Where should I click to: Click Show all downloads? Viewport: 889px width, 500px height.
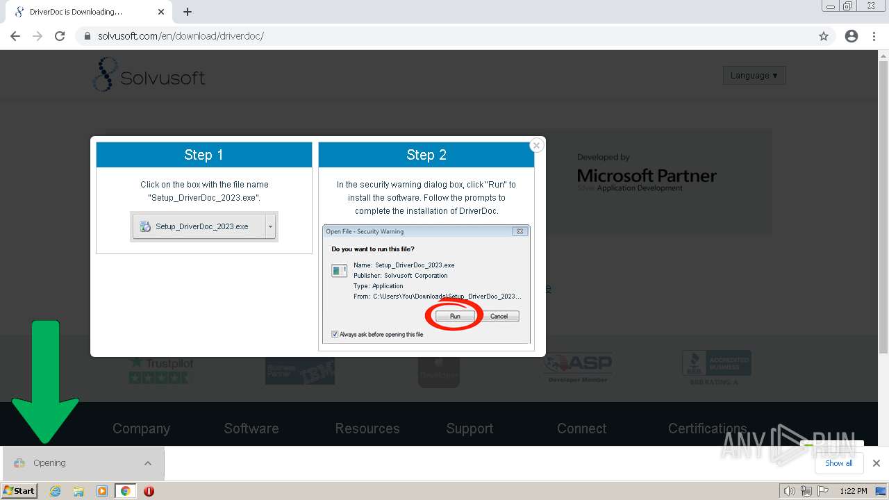click(839, 463)
